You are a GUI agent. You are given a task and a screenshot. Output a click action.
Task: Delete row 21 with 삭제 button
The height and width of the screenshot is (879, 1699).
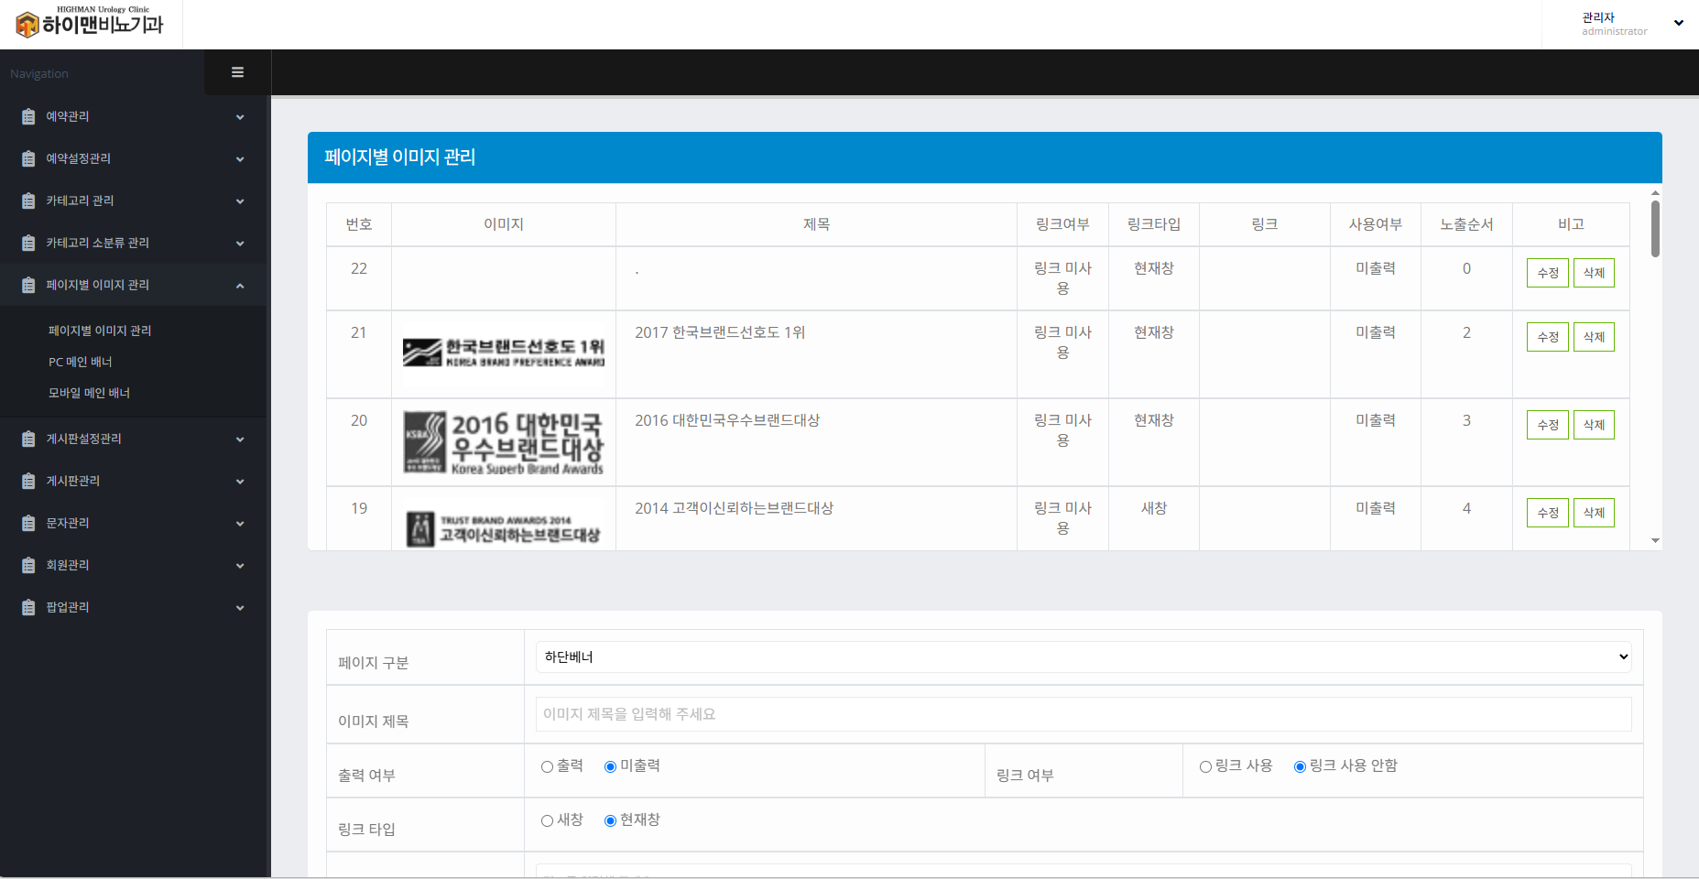tap(1594, 337)
